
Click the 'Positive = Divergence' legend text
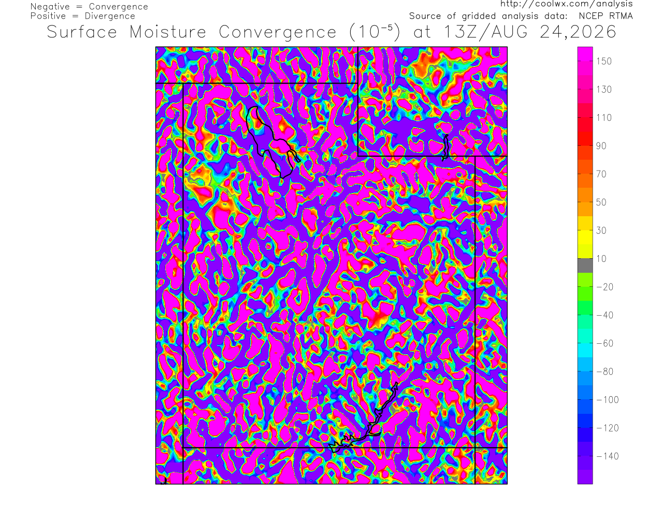pyautogui.click(x=83, y=16)
